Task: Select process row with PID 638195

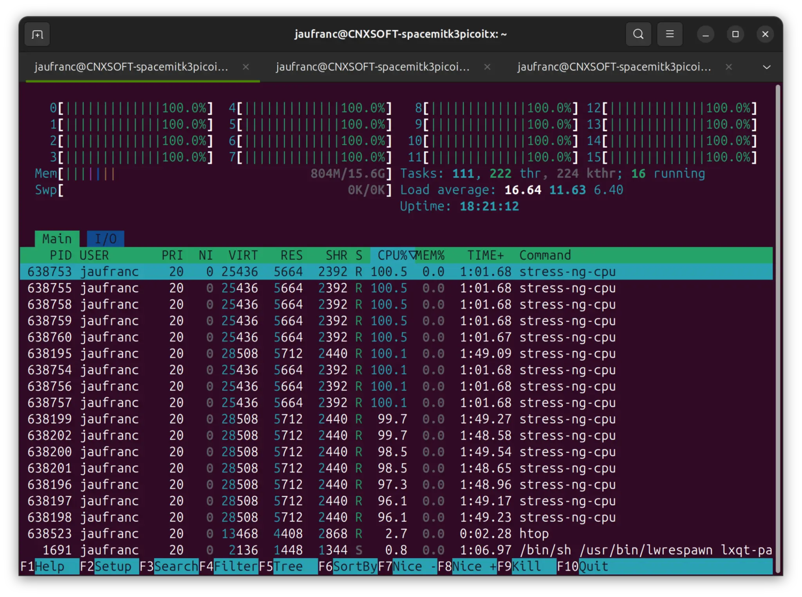Action: [x=396, y=354]
